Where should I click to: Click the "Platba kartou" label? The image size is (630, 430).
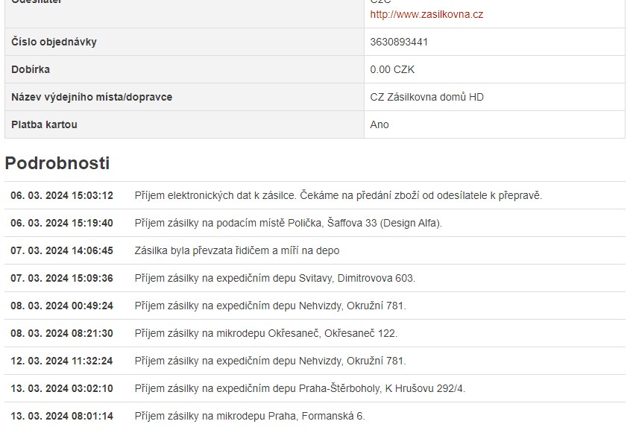click(44, 124)
